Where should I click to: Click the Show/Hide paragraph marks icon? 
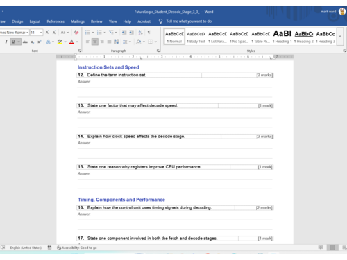[149, 33]
